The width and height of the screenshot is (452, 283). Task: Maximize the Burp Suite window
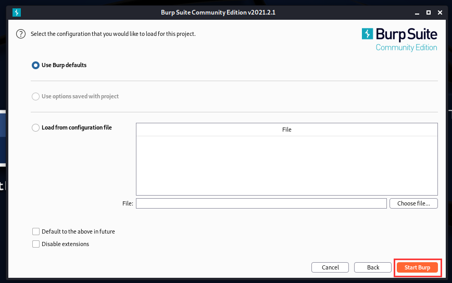click(x=429, y=12)
